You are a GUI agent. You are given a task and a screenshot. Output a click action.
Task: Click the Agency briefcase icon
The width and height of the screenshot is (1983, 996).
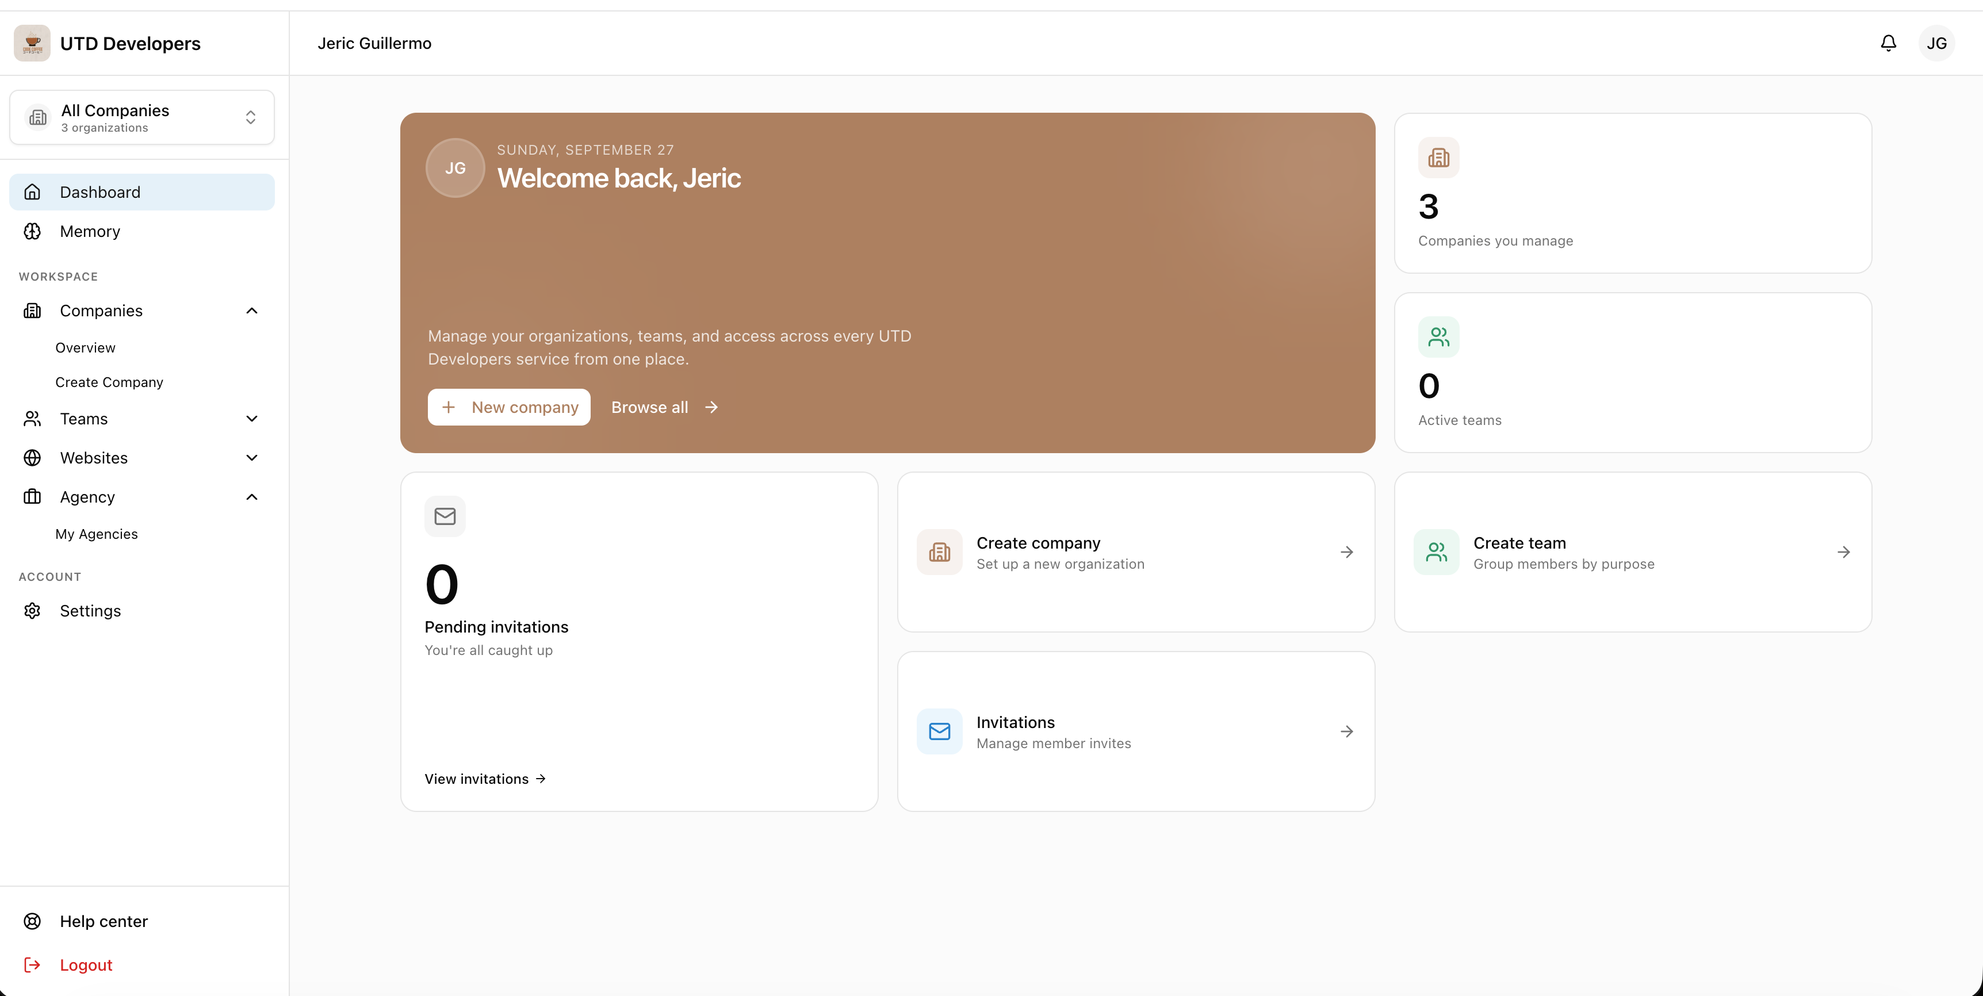[x=32, y=496]
